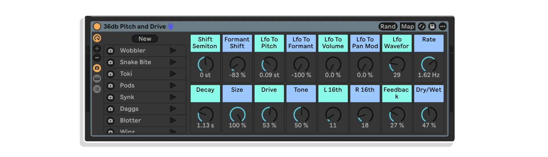Launch the Daggs variation play arrow
Image resolution: width=548 pixels, height=157 pixels.
pyautogui.click(x=173, y=109)
